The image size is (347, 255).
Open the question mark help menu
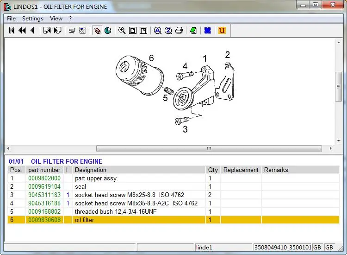pyautogui.click(x=70, y=19)
